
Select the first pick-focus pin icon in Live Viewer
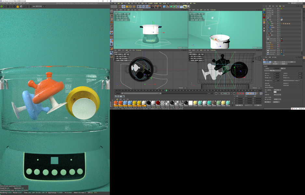tap(27, 6)
